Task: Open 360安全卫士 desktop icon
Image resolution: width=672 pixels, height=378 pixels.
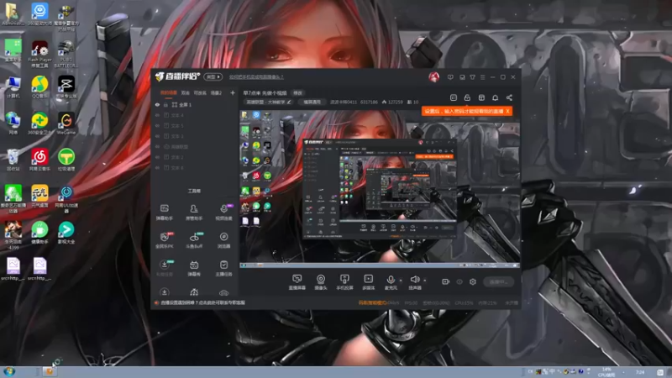Action: [39, 123]
